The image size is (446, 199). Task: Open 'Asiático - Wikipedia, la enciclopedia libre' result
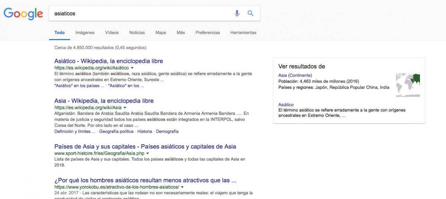click(x=109, y=61)
